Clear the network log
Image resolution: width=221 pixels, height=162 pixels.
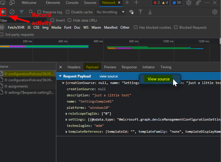(x=12, y=12)
